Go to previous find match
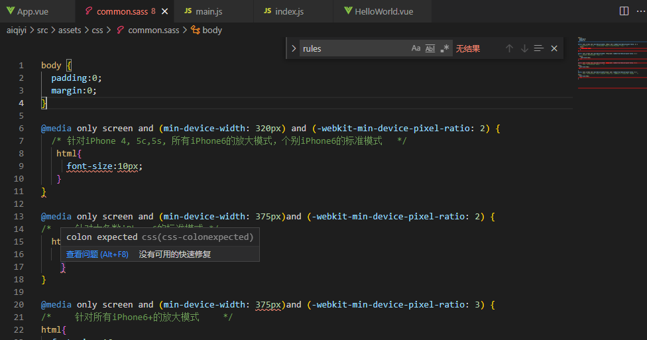The image size is (647, 340). point(509,48)
